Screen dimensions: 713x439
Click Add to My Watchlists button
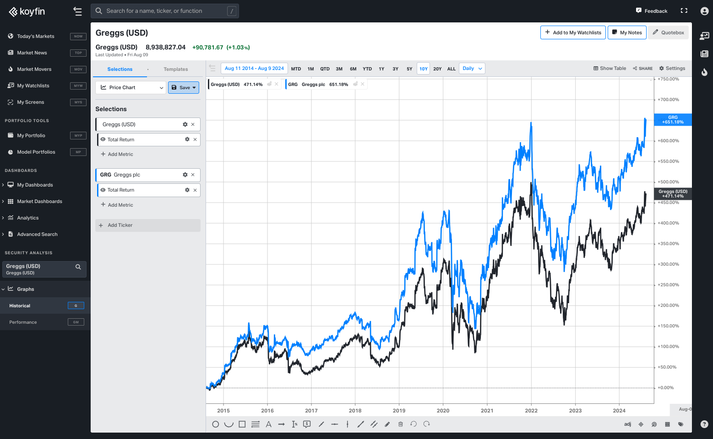573,32
